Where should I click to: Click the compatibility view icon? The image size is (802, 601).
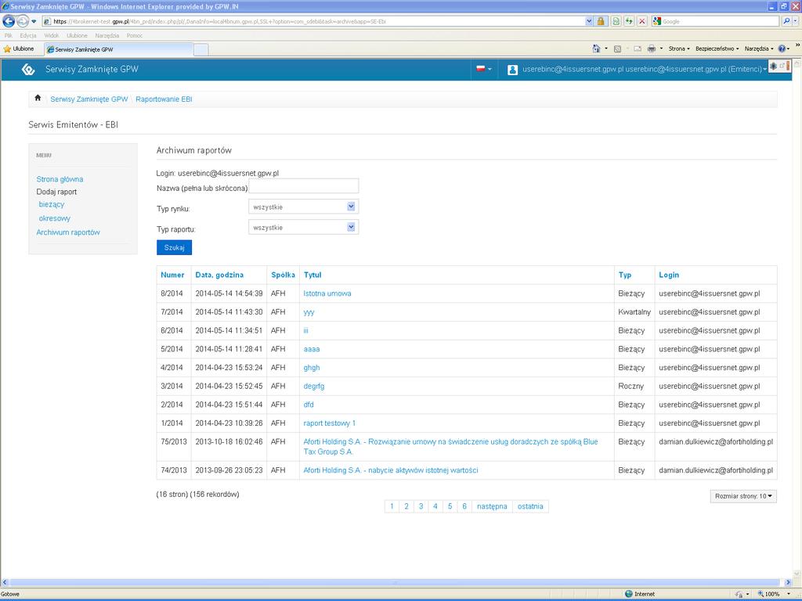tap(616, 21)
